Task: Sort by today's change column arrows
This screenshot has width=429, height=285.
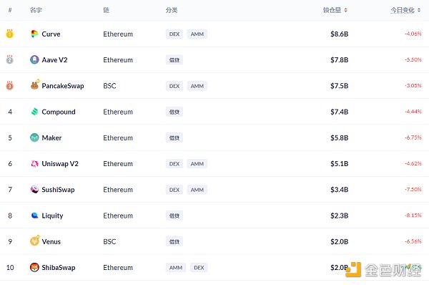Action: pos(419,10)
